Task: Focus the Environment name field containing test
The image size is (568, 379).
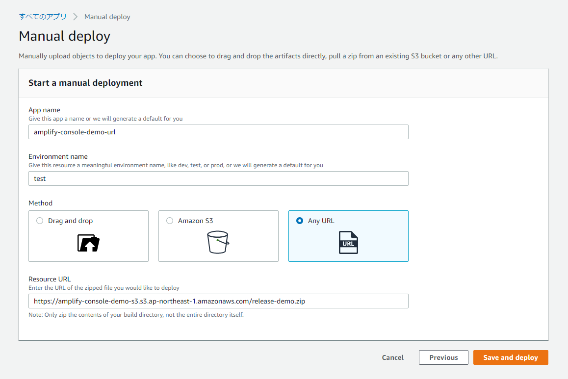Action: (218, 178)
